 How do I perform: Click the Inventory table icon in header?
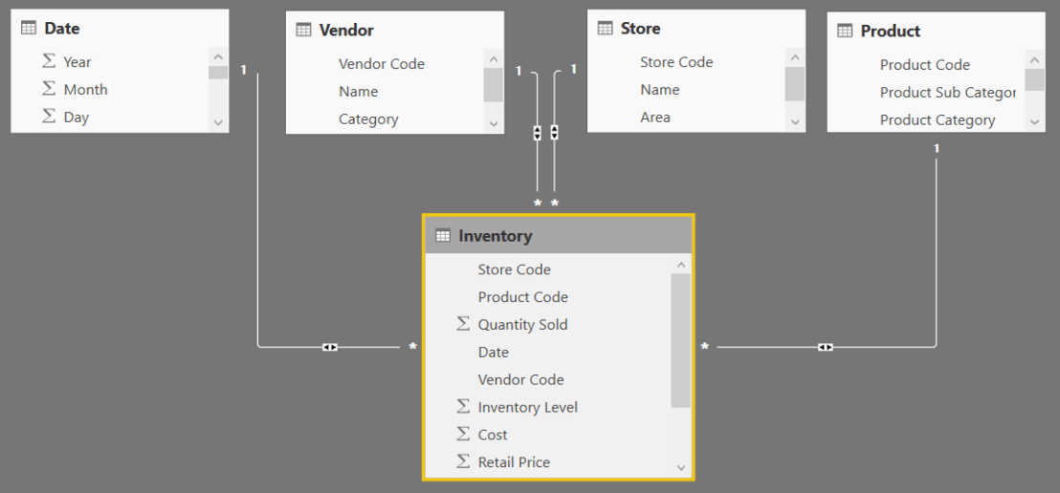click(443, 236)
